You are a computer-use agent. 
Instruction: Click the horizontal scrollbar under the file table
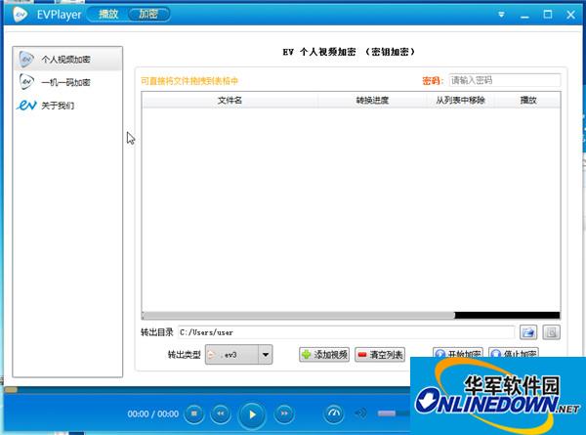(x=298, y=316)
